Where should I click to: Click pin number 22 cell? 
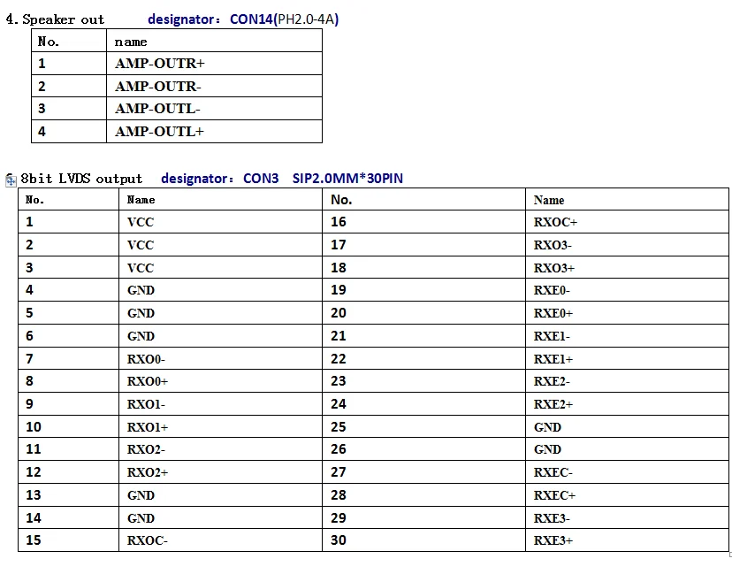[x=423, y=359]
